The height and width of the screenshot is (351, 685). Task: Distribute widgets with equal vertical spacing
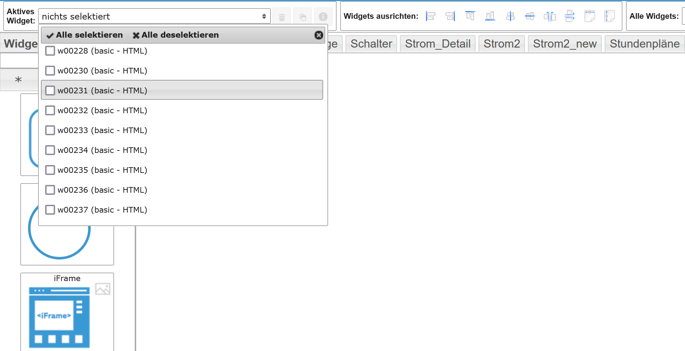[x=569, y=16]
